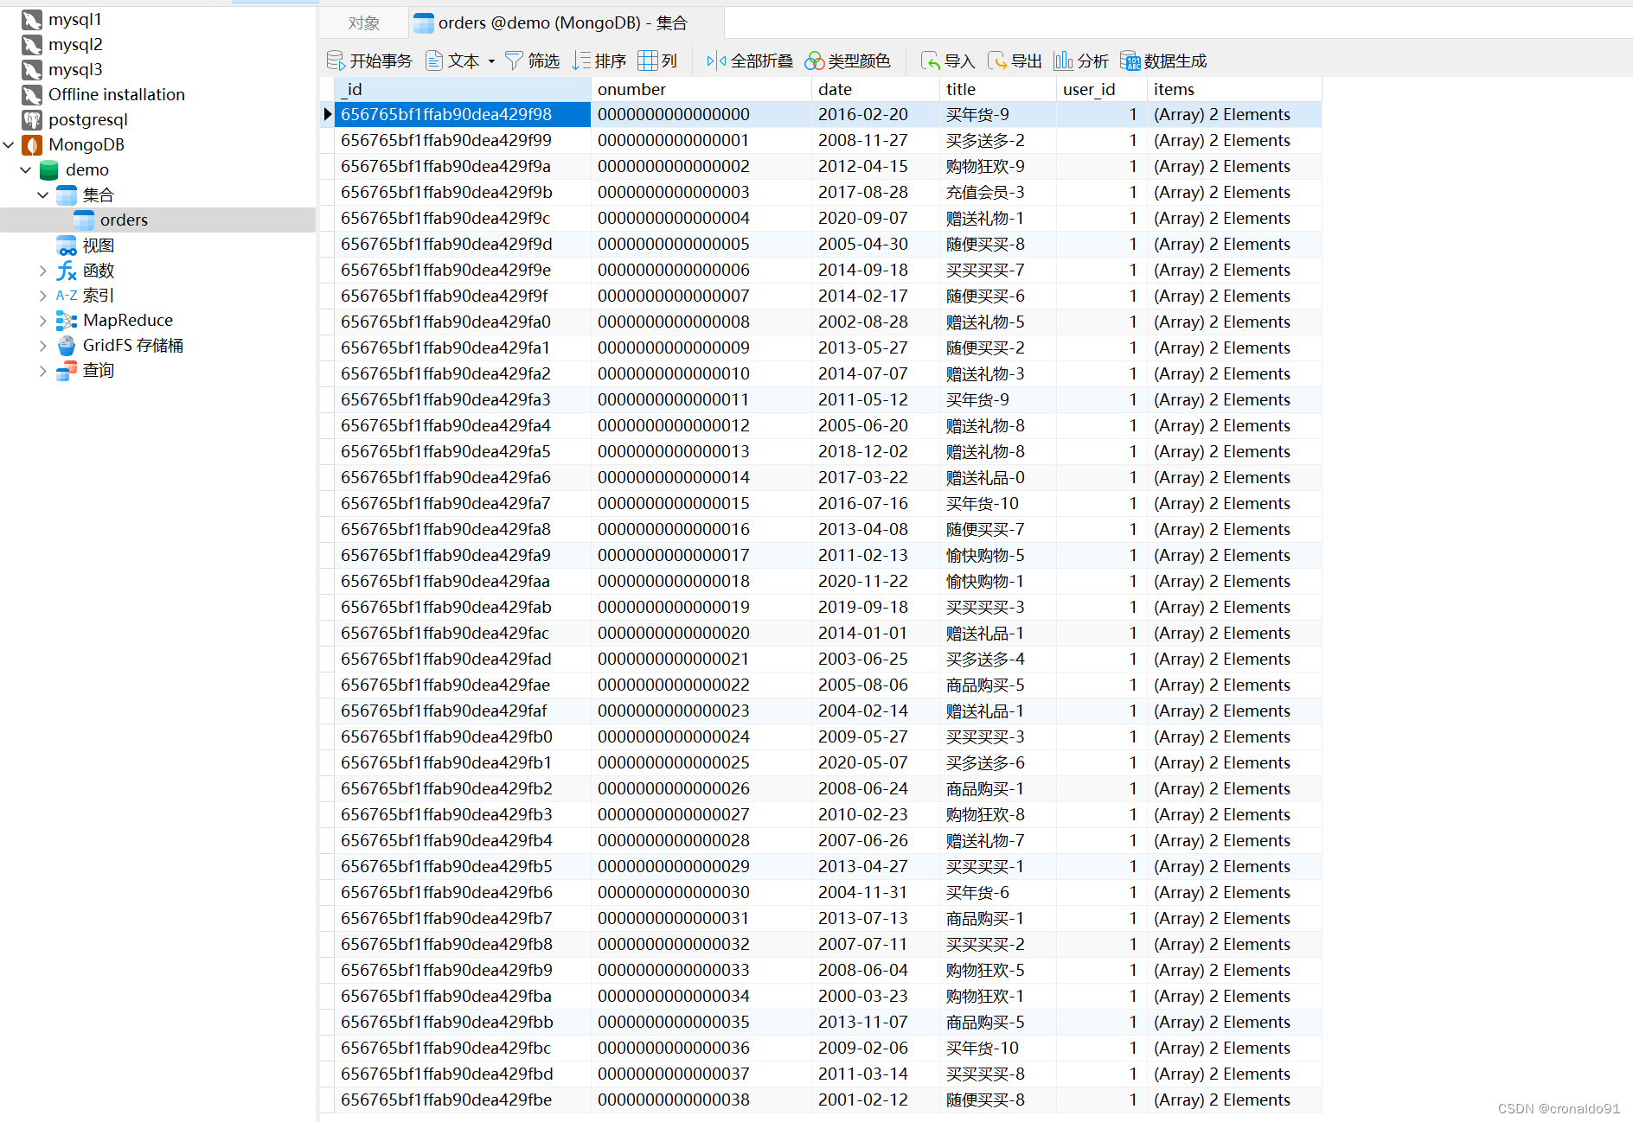Image resolution: width=1633 pixels, height=1122 pixels.
Task: Collapse the demo database node
Action: [x=26, y=169]
